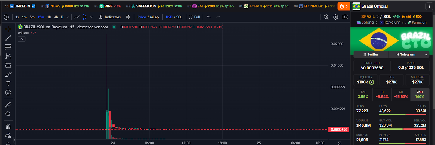Activate the zoom-in magnifier tool

coord(8,114)
